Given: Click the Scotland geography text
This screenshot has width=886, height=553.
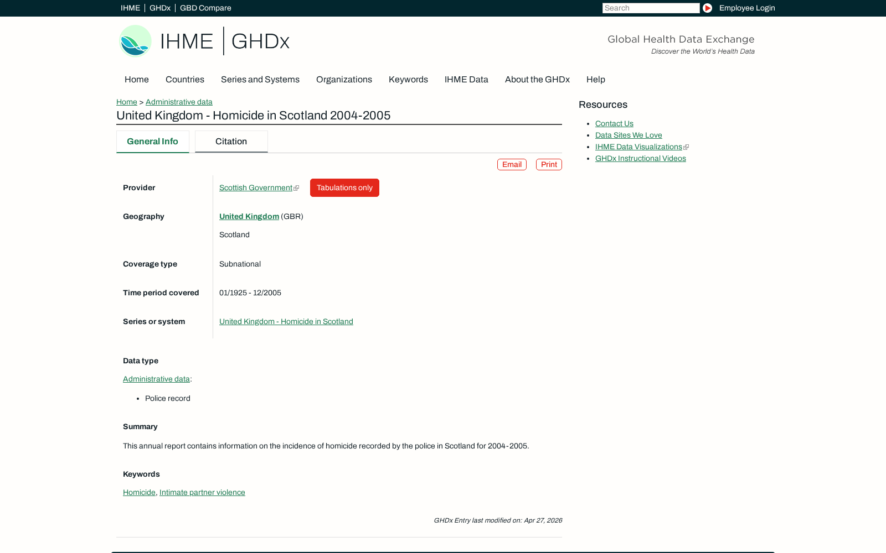Looking at the screenshot, I should [234, 234].
